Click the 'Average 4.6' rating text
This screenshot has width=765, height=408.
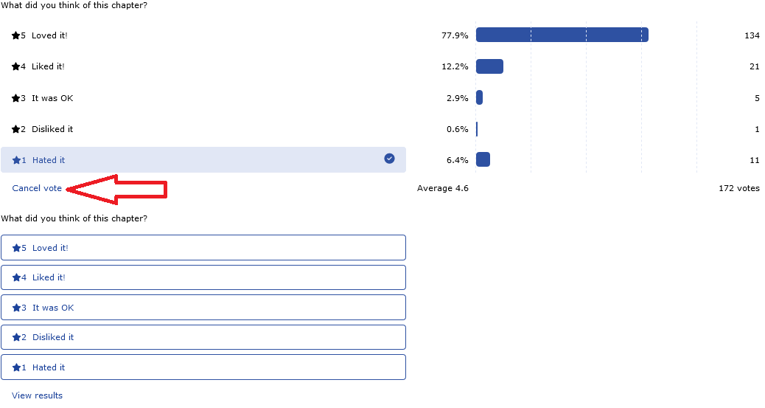pyautogui.click(x=442, y=188)
